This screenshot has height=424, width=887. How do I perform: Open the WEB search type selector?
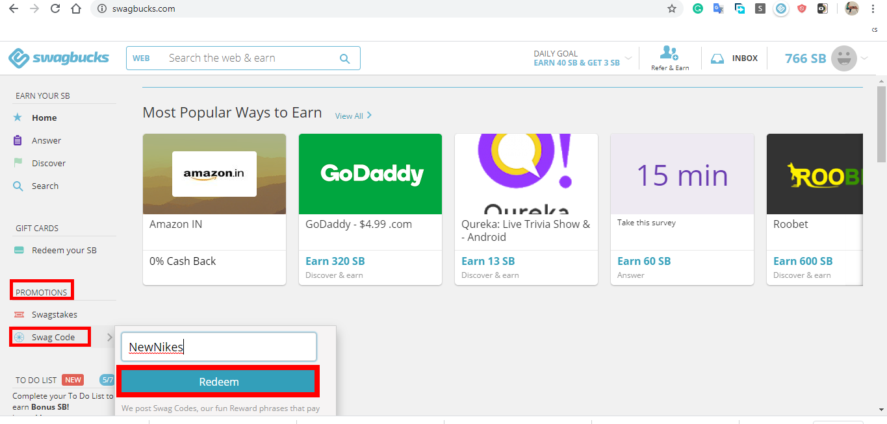[141, 58]
